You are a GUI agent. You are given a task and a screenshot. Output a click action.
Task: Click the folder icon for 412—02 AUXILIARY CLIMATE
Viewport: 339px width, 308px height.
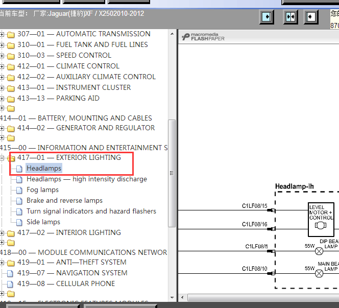[x=11, y=77]
